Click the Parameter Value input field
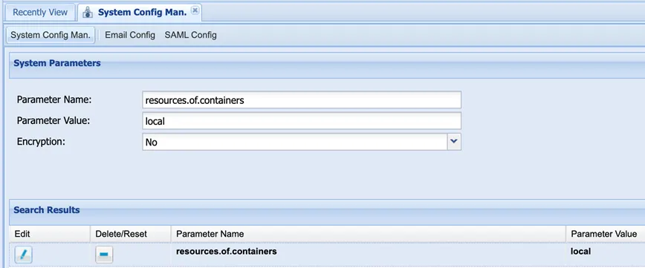The width and height of the screenshot is (645, 268). click(302, 121)
